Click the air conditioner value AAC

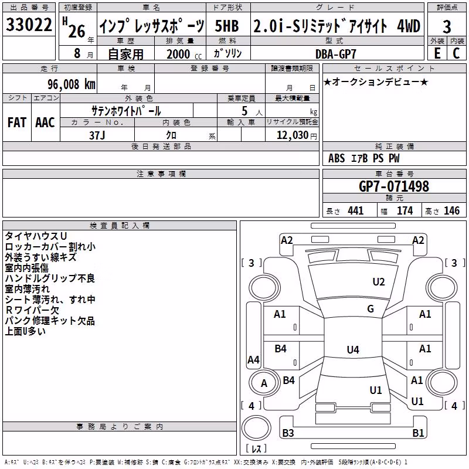tap(45, 123)
